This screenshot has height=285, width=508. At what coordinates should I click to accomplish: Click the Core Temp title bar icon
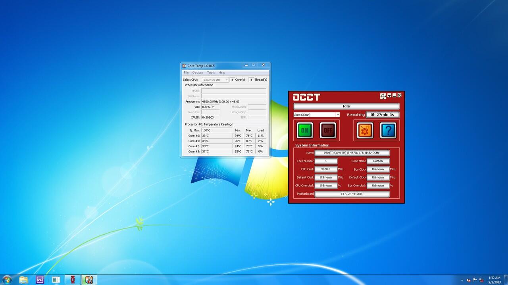click(184, 66)
